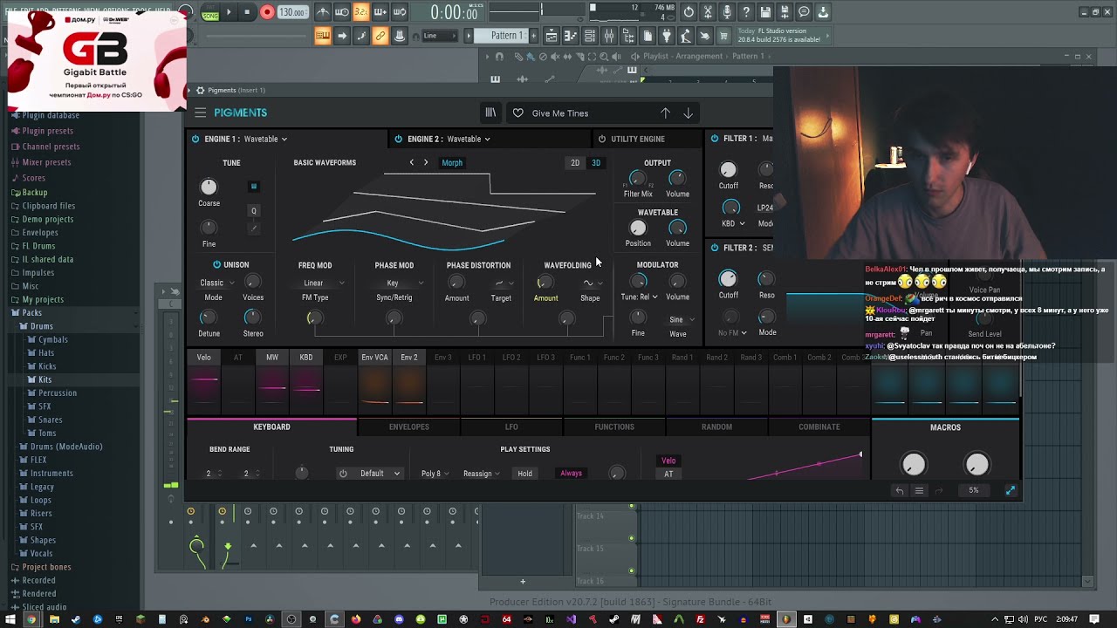The height and width of the screenshot is (628, 1117).
Task: Switch wavetable view to 2D
Action: click(575, 162)
